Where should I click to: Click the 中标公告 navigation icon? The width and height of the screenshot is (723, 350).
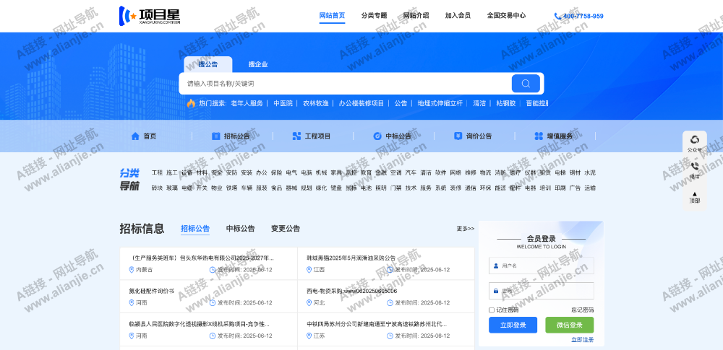pos(377,136)
